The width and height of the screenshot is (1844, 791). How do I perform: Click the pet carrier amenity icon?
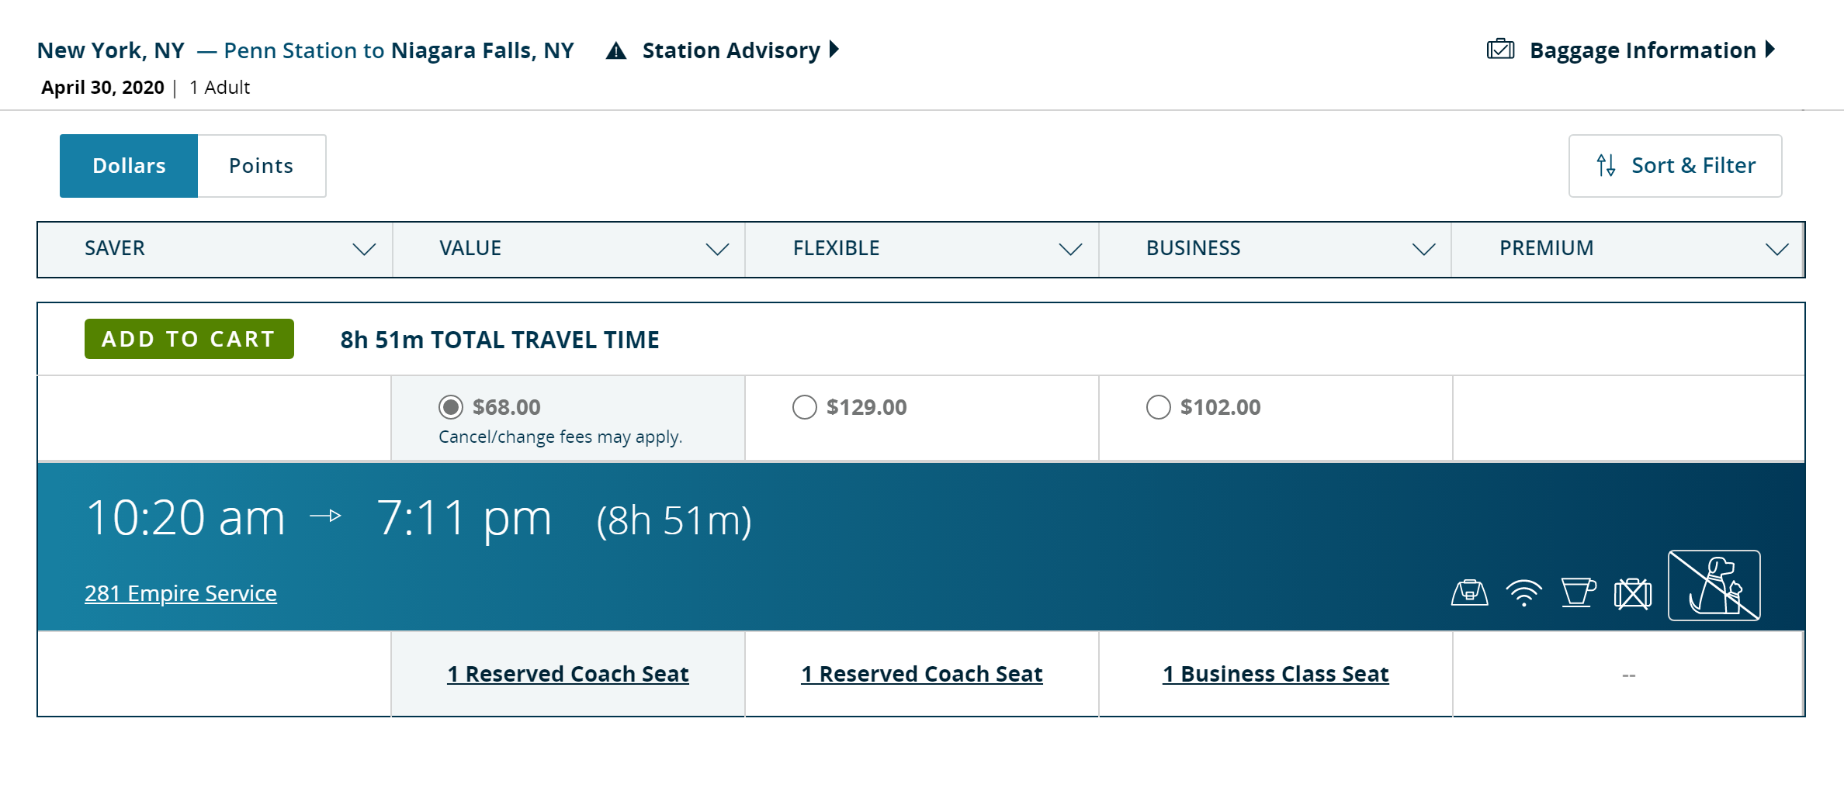[1469, 593]
